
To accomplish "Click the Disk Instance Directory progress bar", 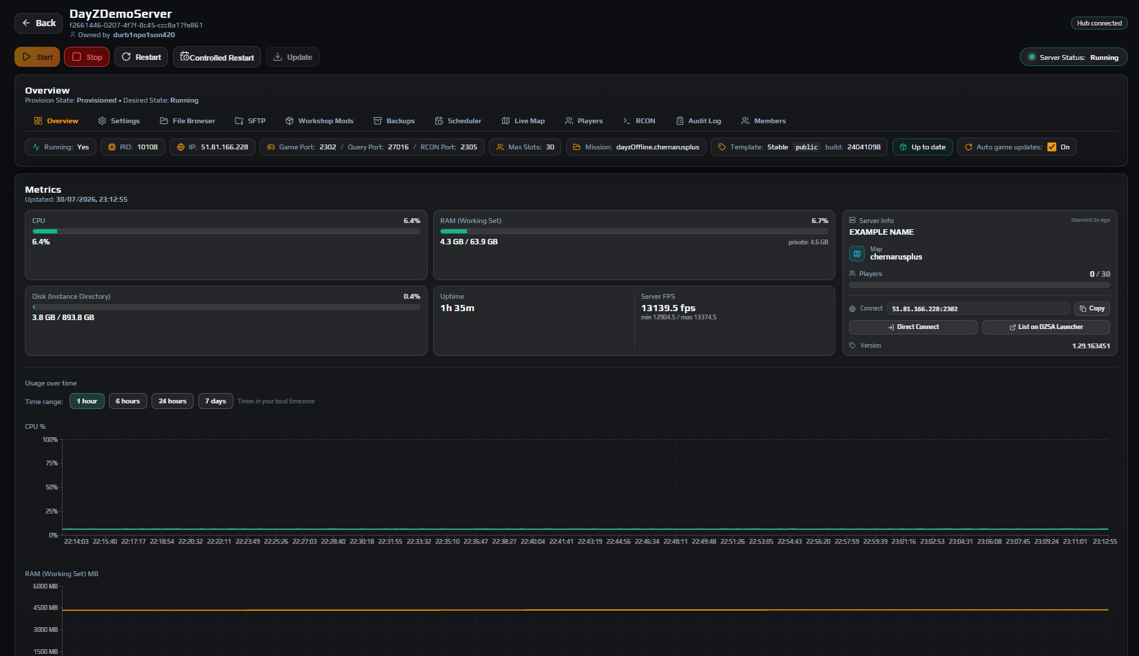I will click(226, 307).
